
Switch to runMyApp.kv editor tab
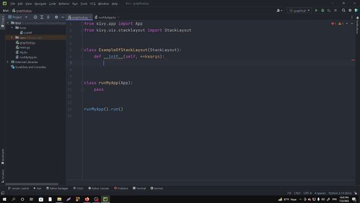[x=106, y=17]
